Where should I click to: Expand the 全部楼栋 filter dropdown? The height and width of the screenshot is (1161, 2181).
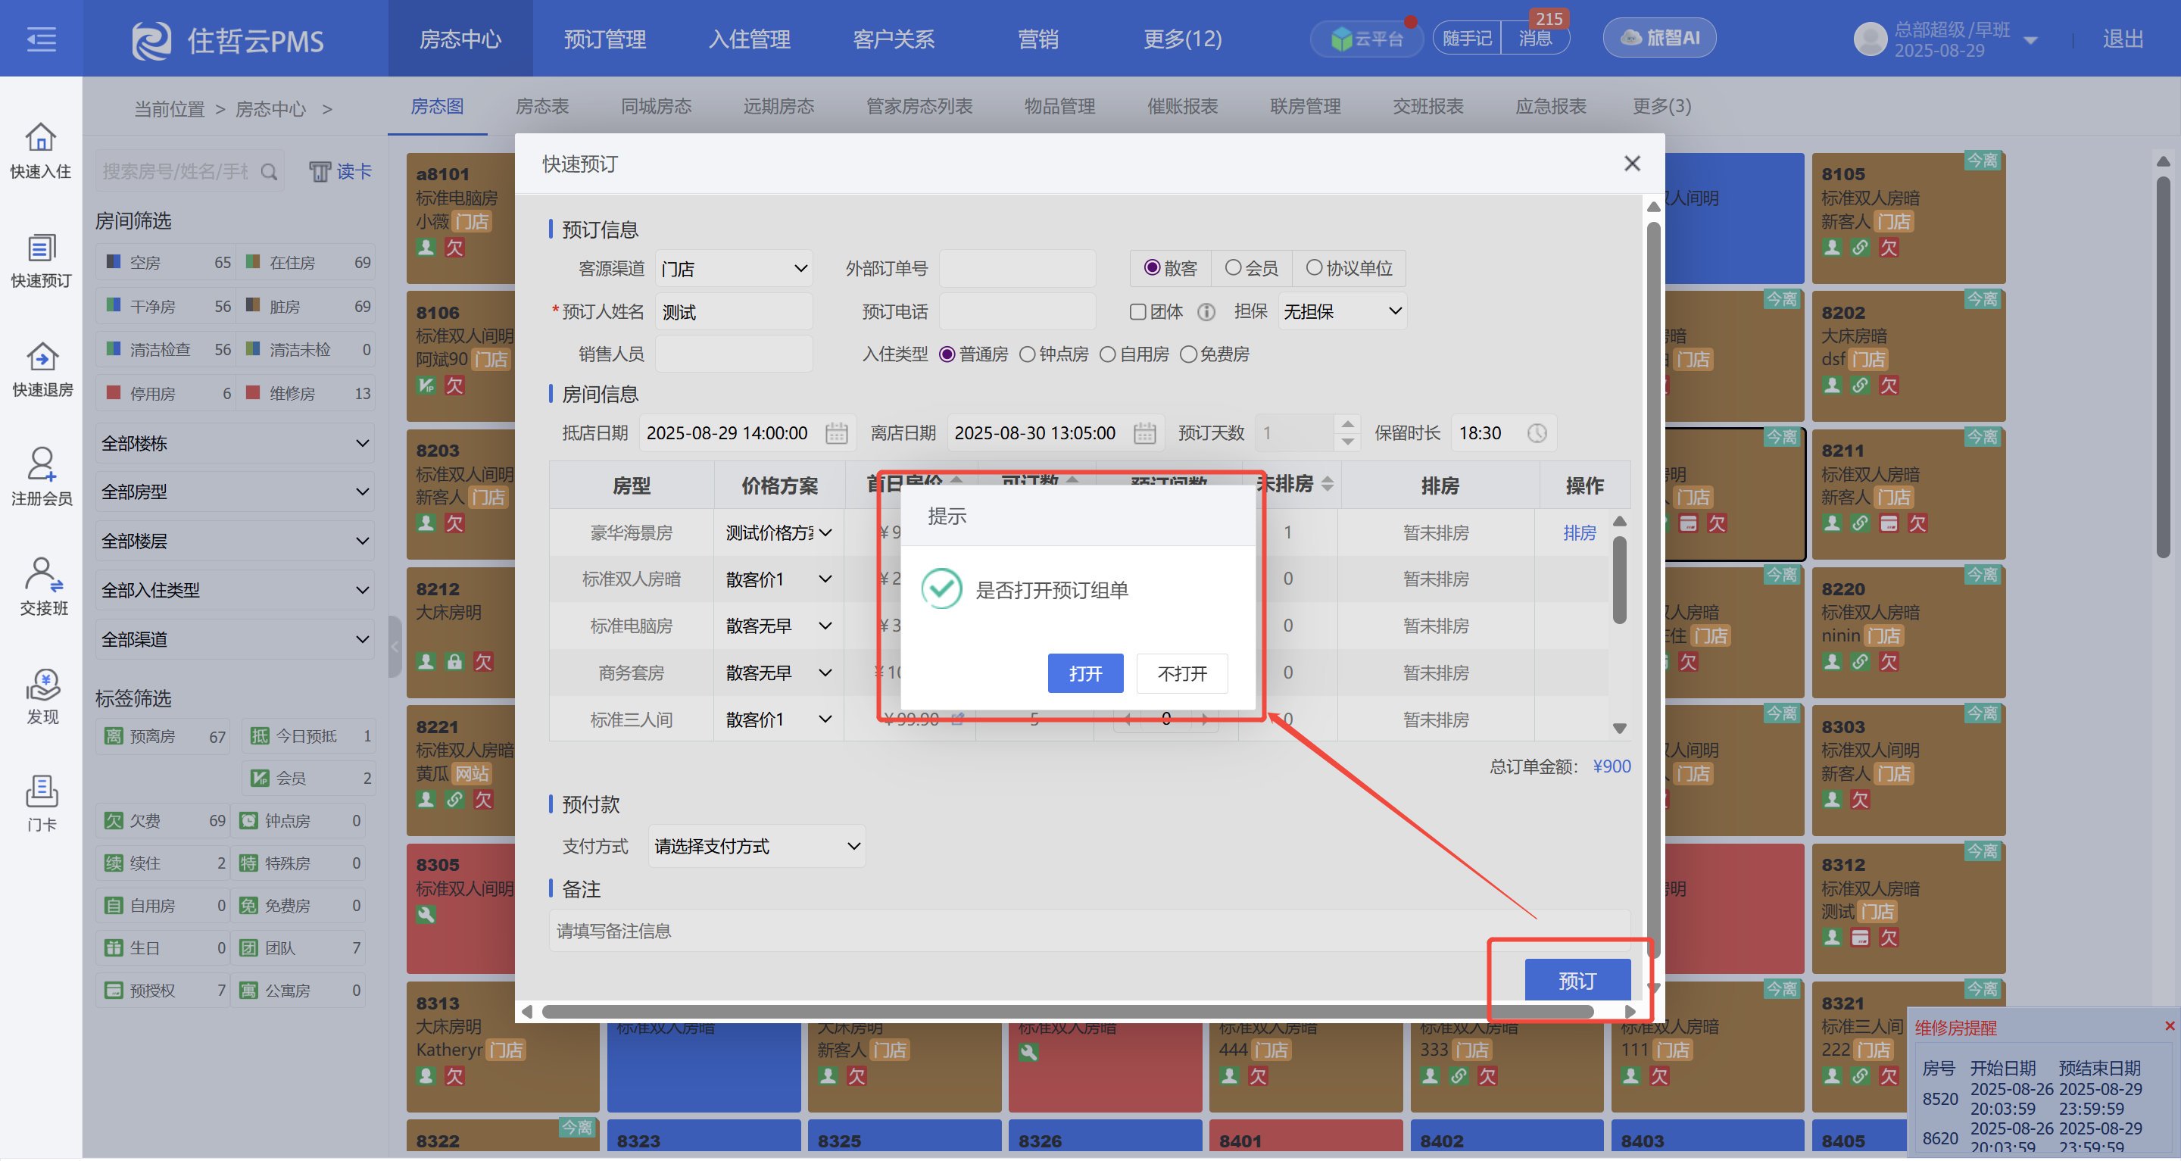[235, 443]
